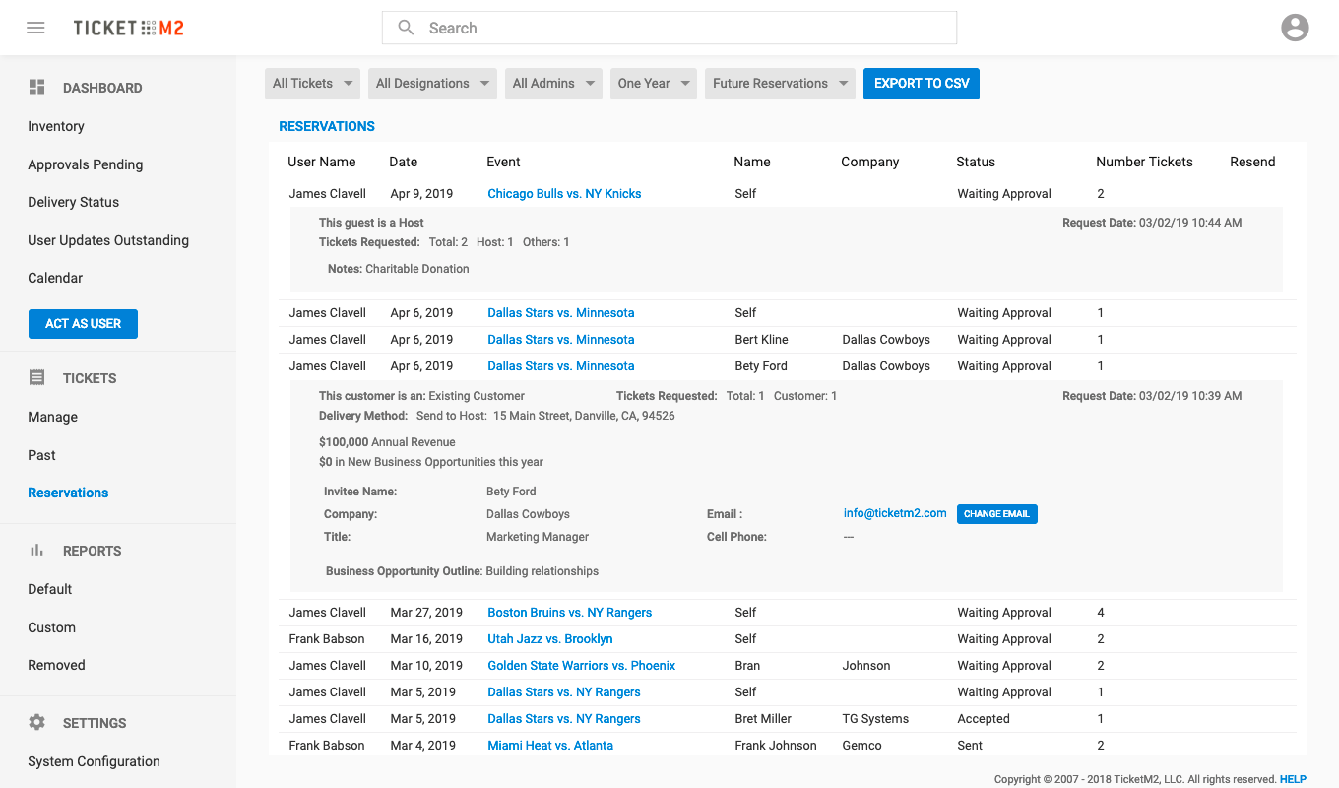The image size is (1339, 788).
Task: Click the Reports bar chart icon
Action: coord(37,551)
